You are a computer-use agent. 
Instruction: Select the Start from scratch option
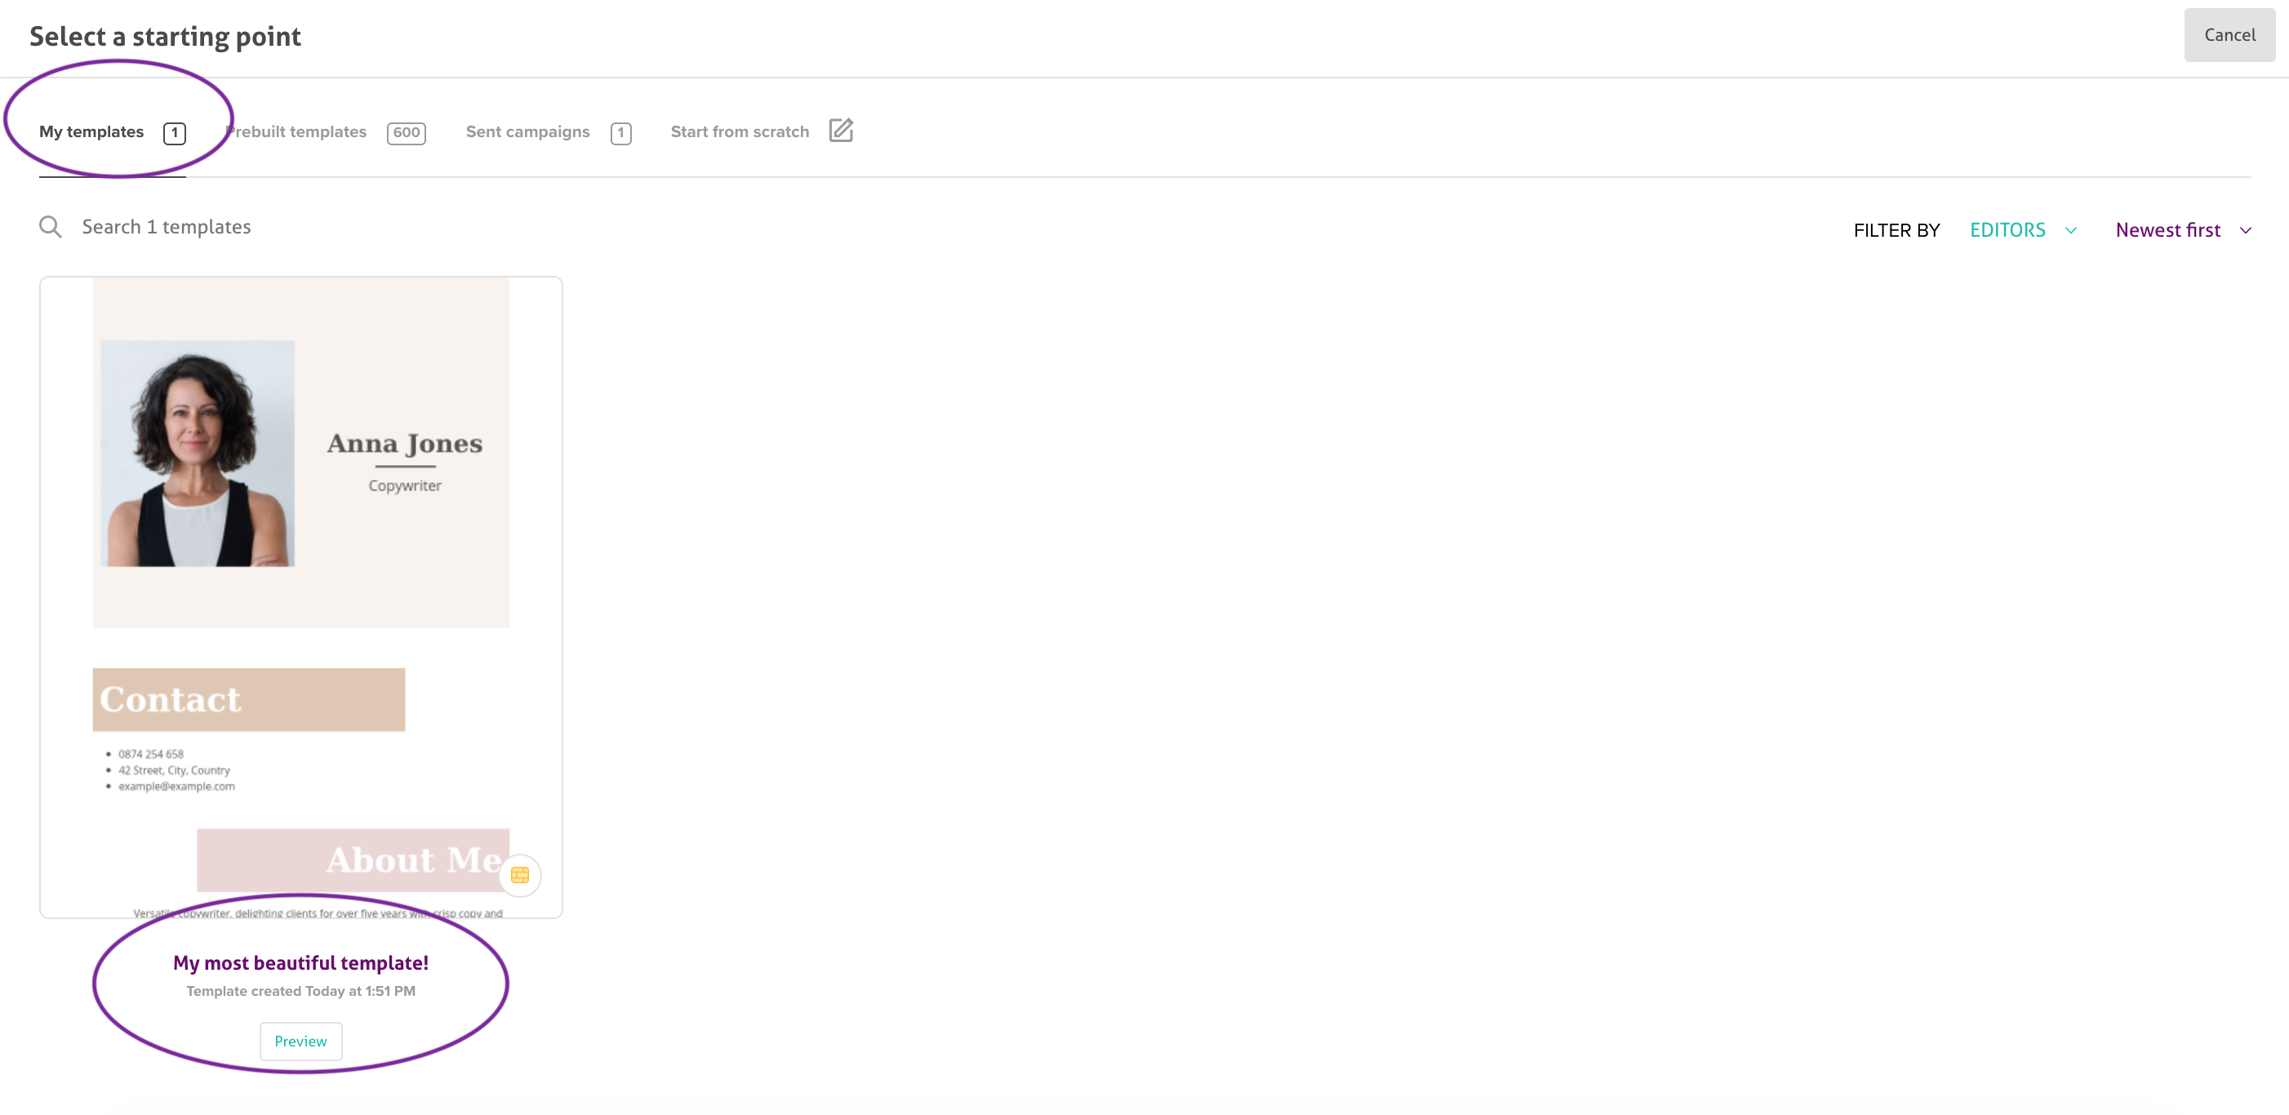740,131
